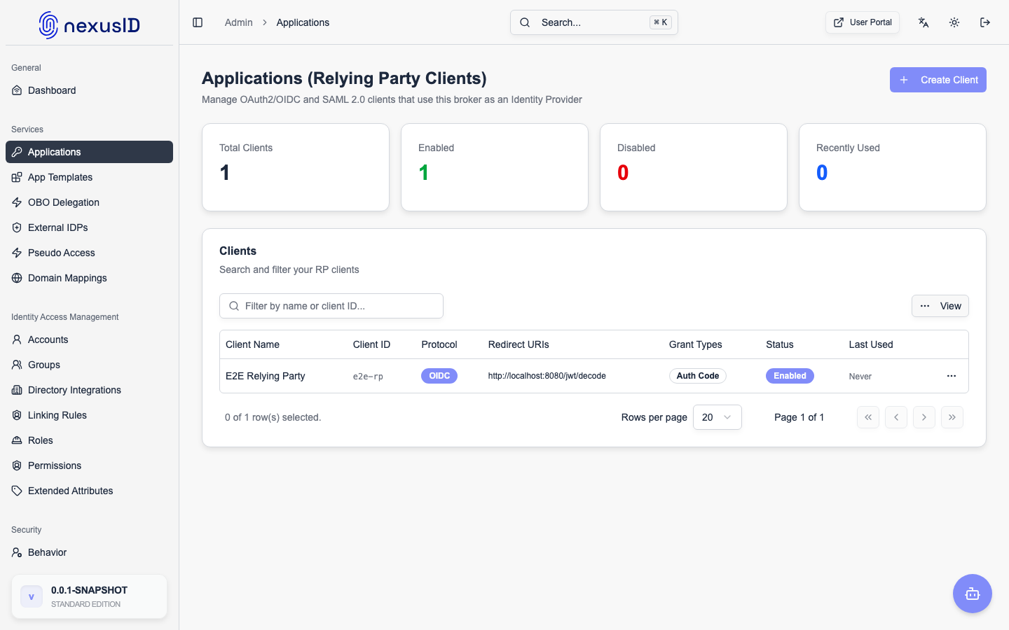Go to previous page of clients
The height and width of the screenshot is (630, 1009).
tap(896, 417)
